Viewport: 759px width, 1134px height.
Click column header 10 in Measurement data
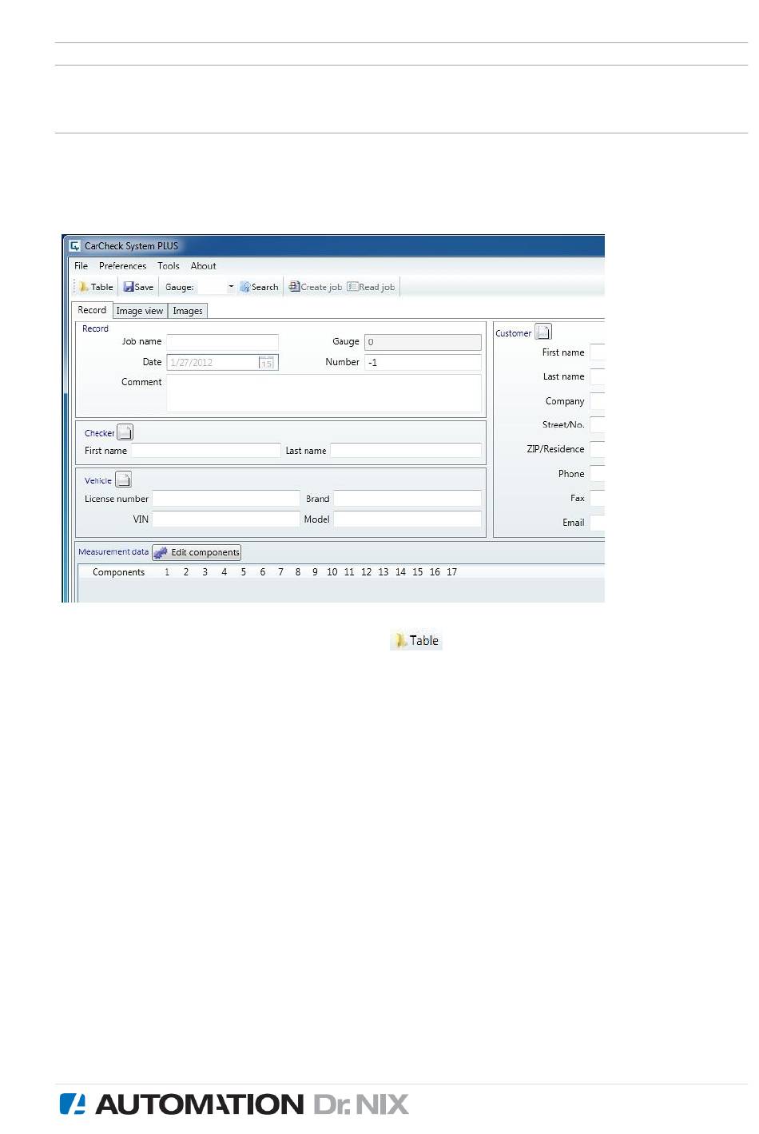pos(332,572)
